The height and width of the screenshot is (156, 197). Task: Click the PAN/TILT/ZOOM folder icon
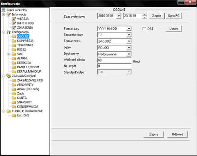click(14, 67)
